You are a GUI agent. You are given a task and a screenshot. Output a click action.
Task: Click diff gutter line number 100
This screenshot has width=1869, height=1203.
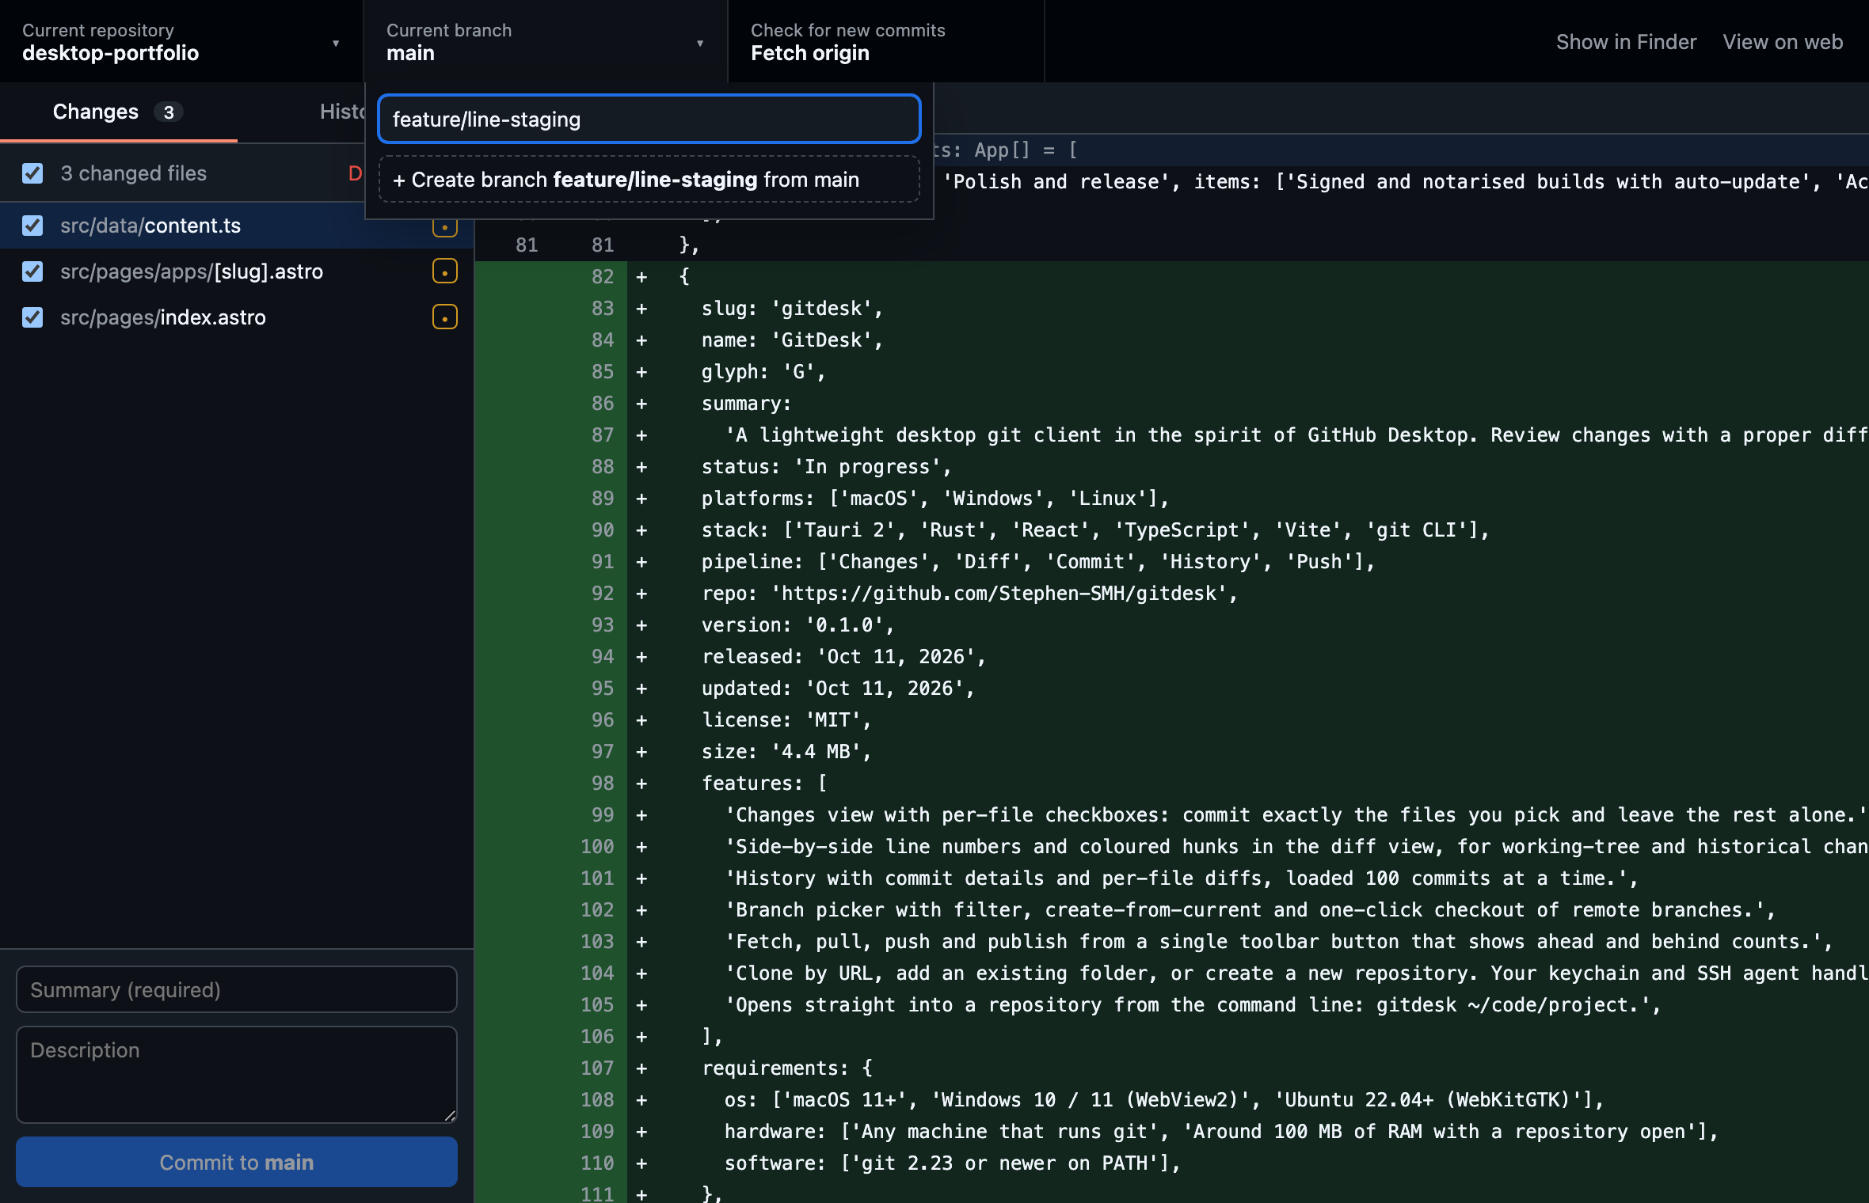tap(597, 846)
